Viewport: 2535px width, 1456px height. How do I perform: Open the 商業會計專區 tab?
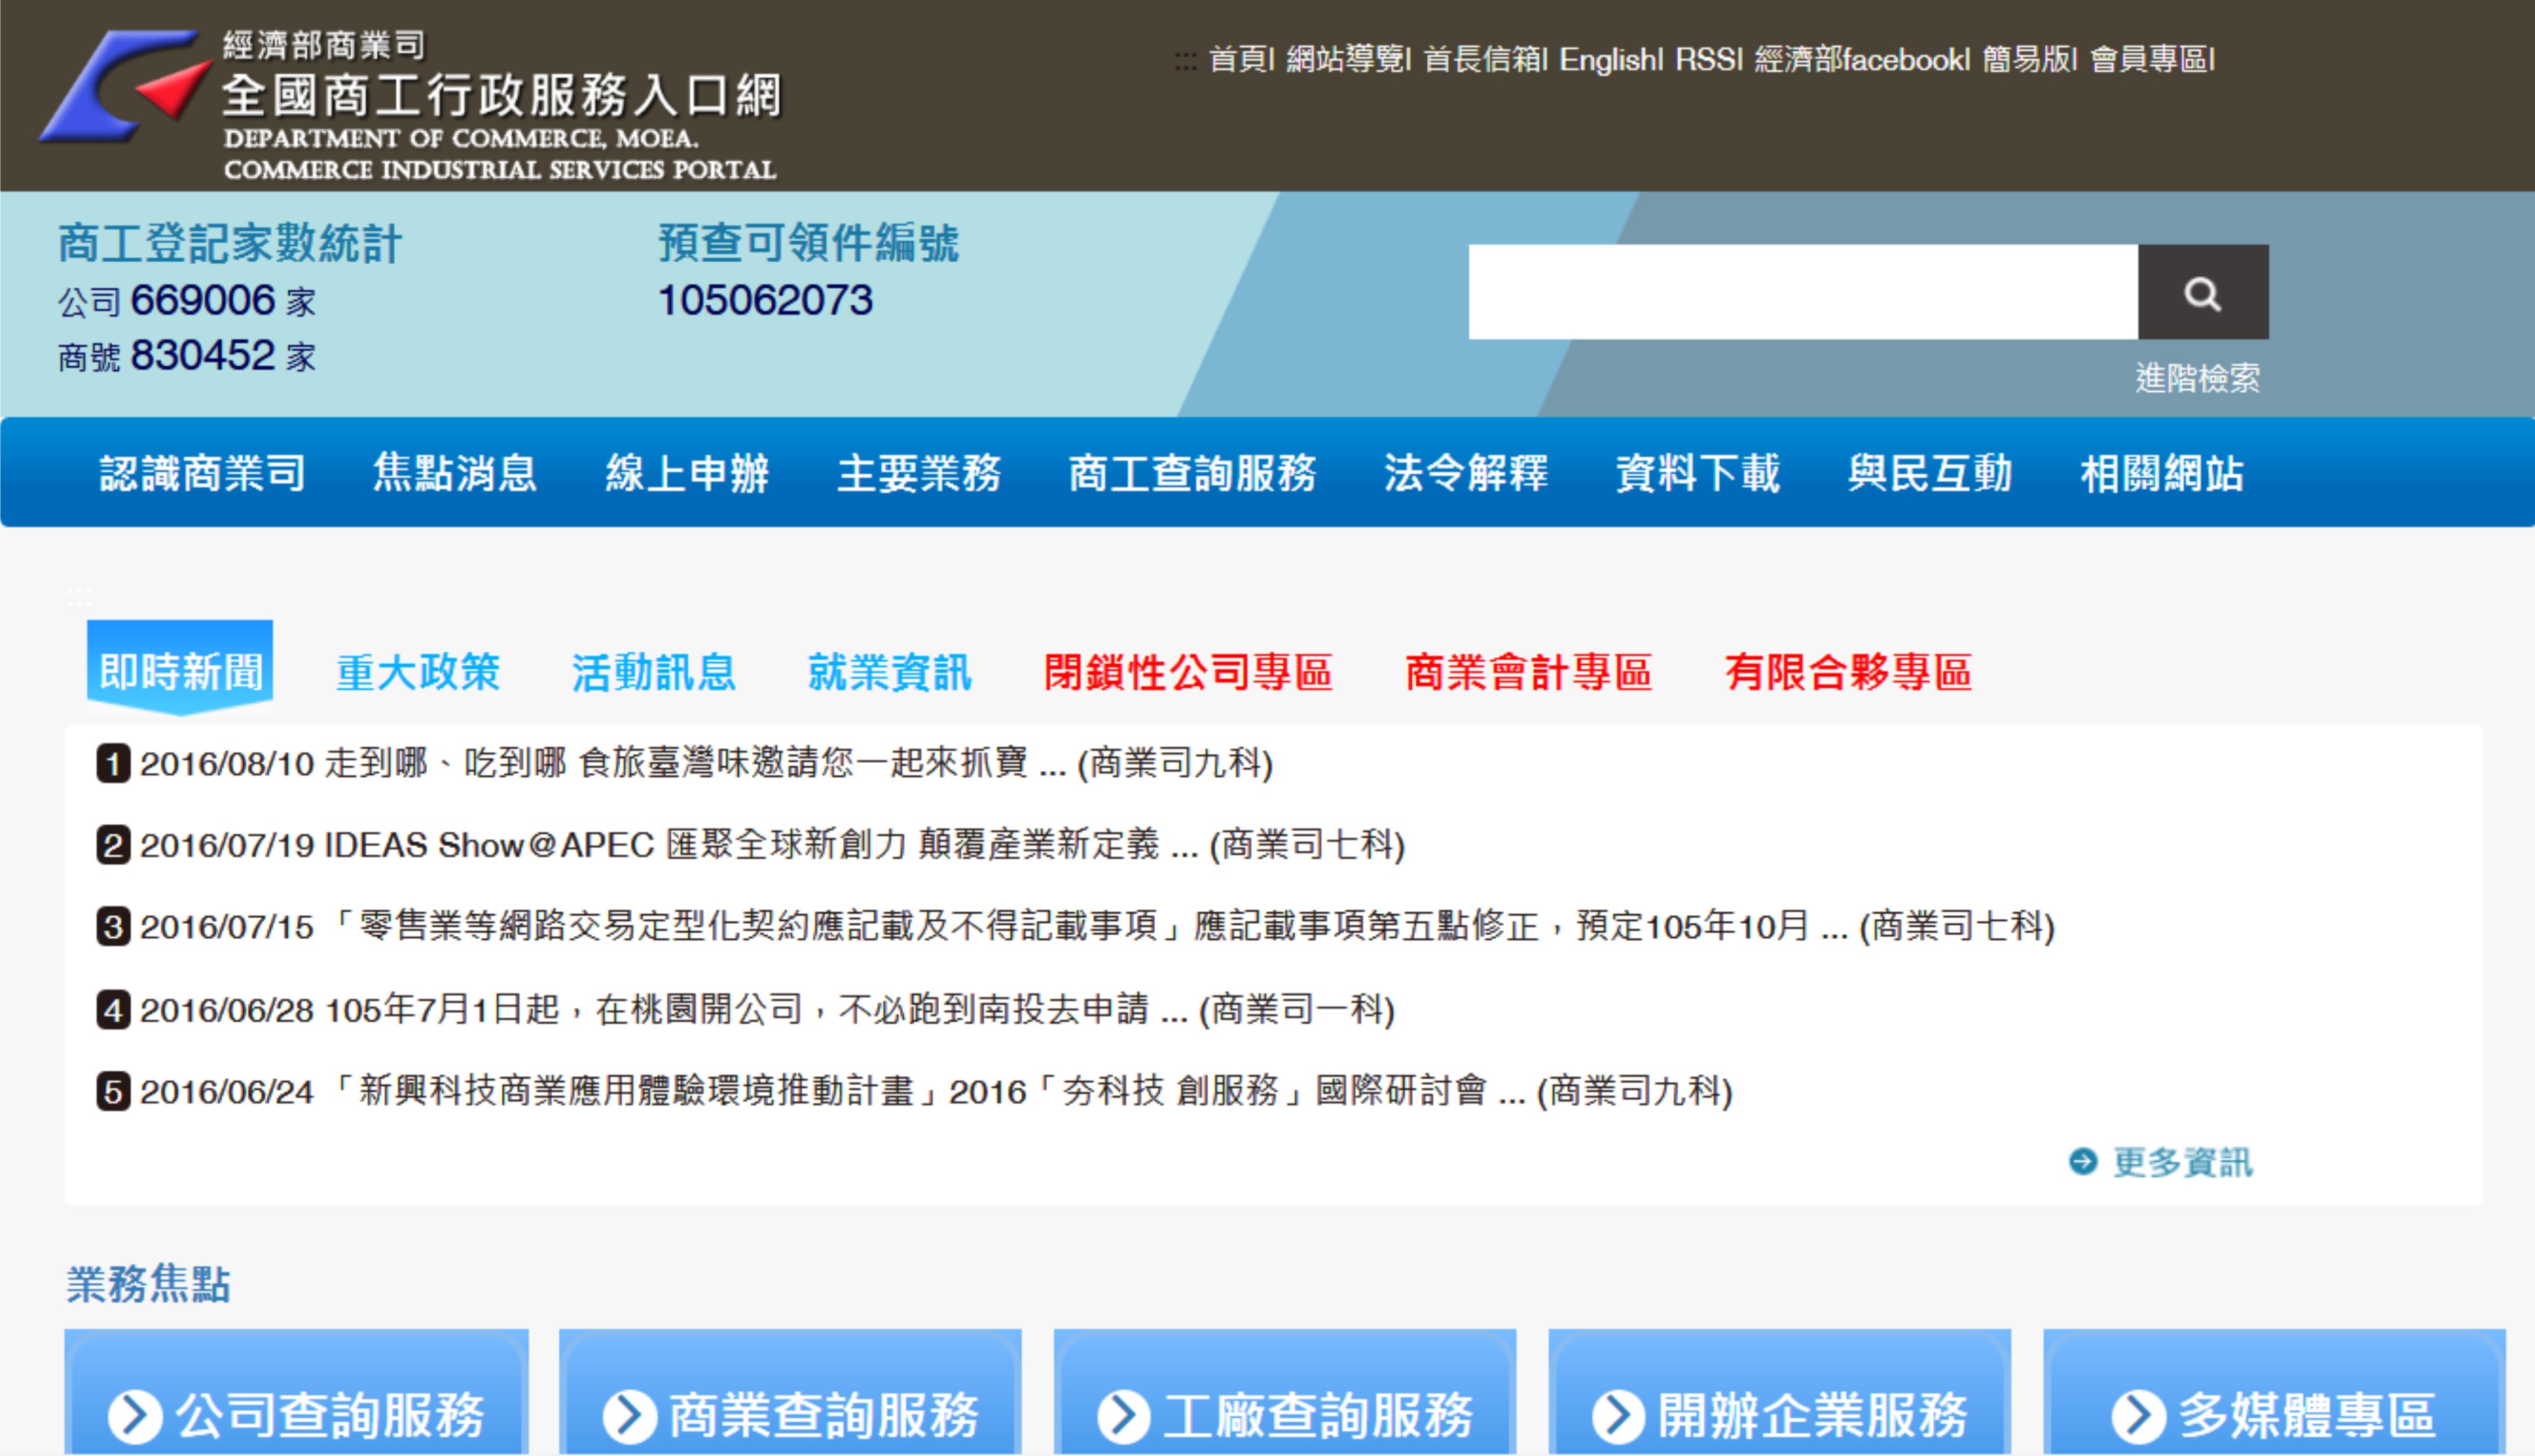point(1528,672)
